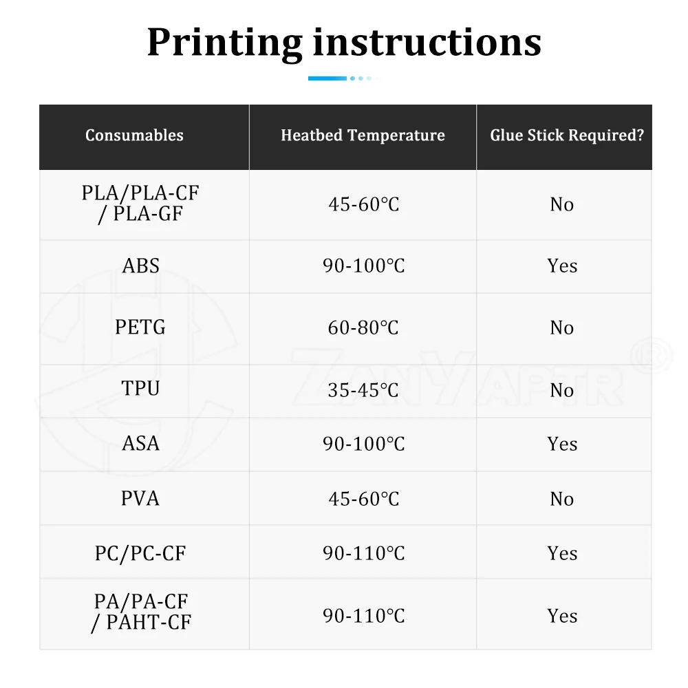Click the glue stick 'Yes' for ASA
Image resolution: width=688 pixels, height=688 pixels.
(562, 444)
